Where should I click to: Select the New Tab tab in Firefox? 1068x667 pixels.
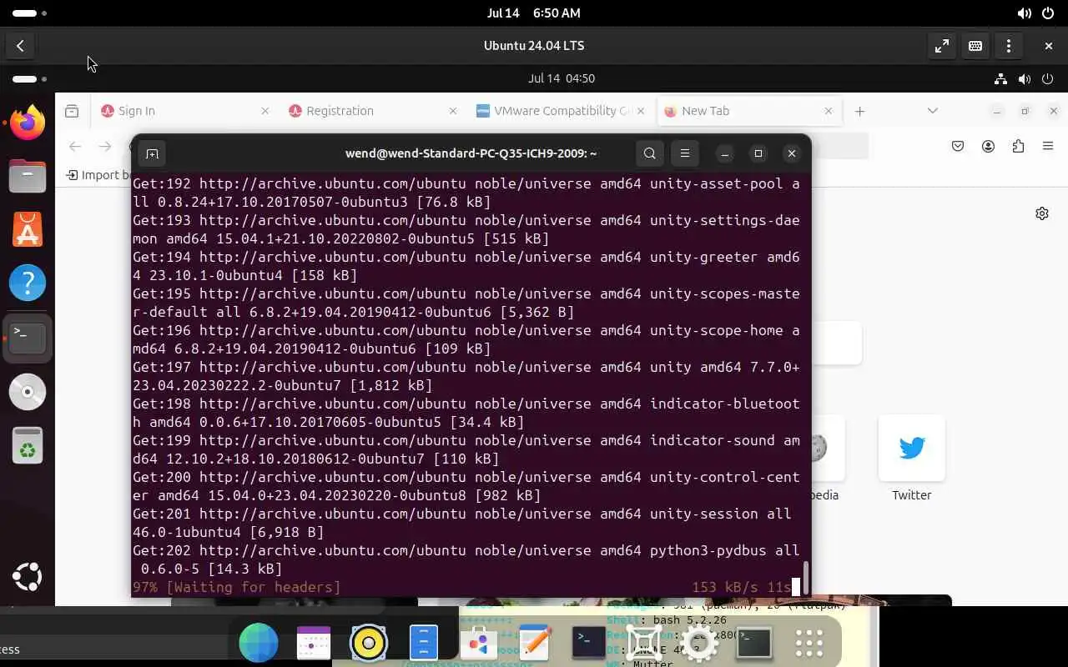click(748, 111)
